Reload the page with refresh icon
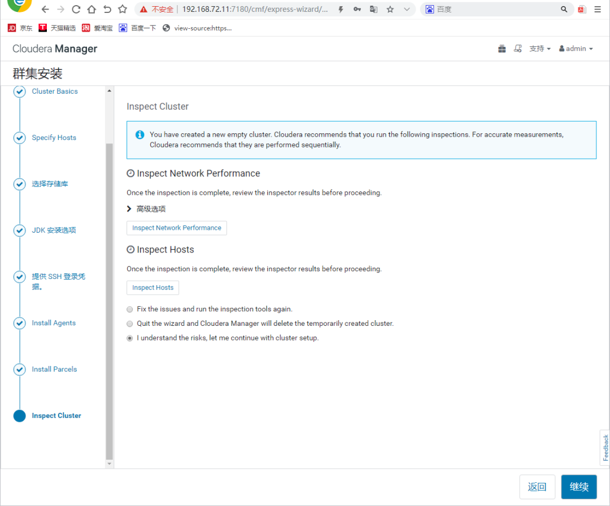 point(76,10)
